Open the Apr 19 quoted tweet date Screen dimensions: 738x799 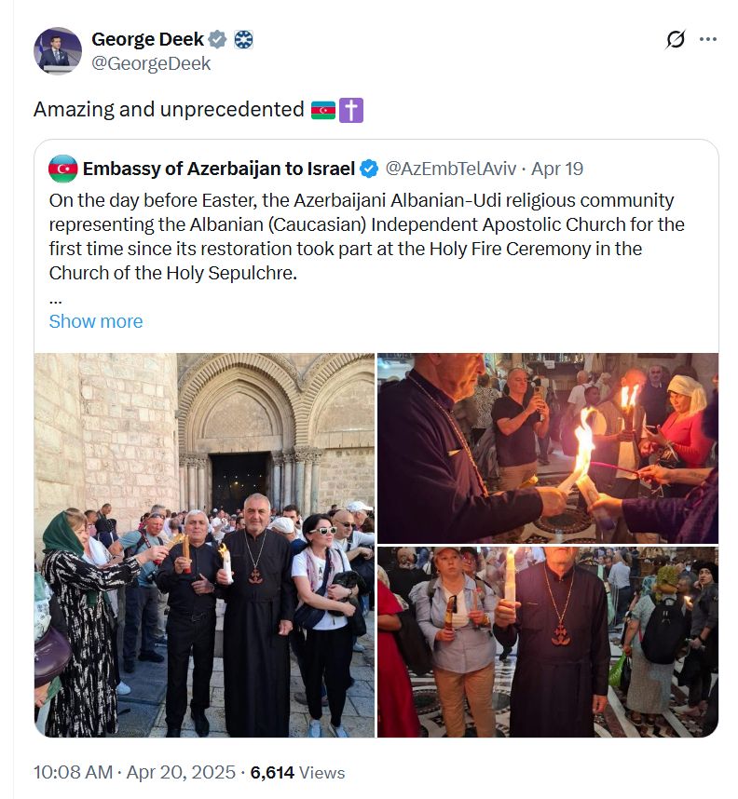[557, 169]
